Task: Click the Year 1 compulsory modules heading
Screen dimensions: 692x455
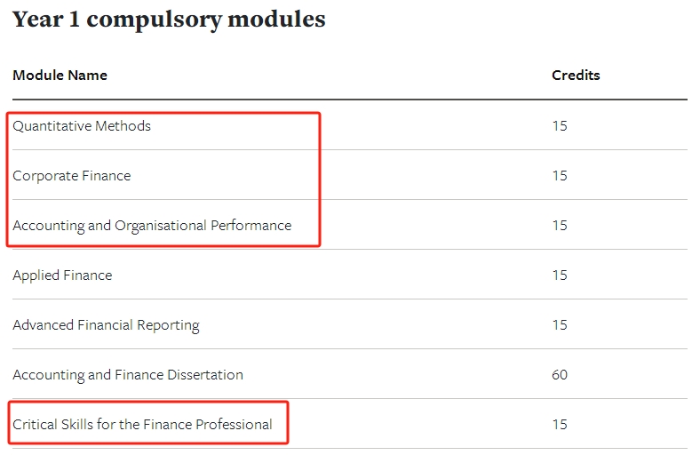Action: [169, 20]
